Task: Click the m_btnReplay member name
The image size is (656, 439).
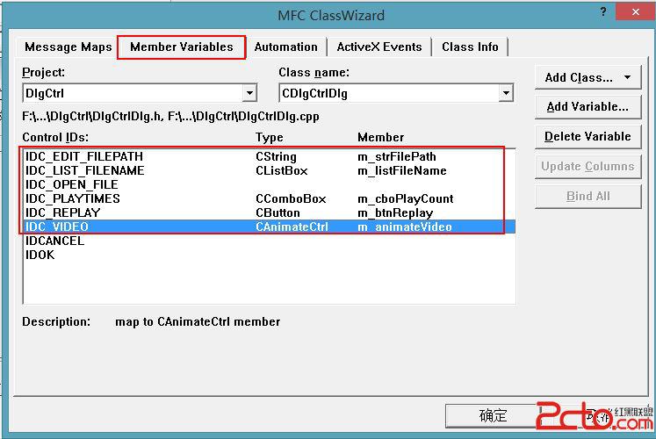Action: pyautogui.click(x=395, y=213)
